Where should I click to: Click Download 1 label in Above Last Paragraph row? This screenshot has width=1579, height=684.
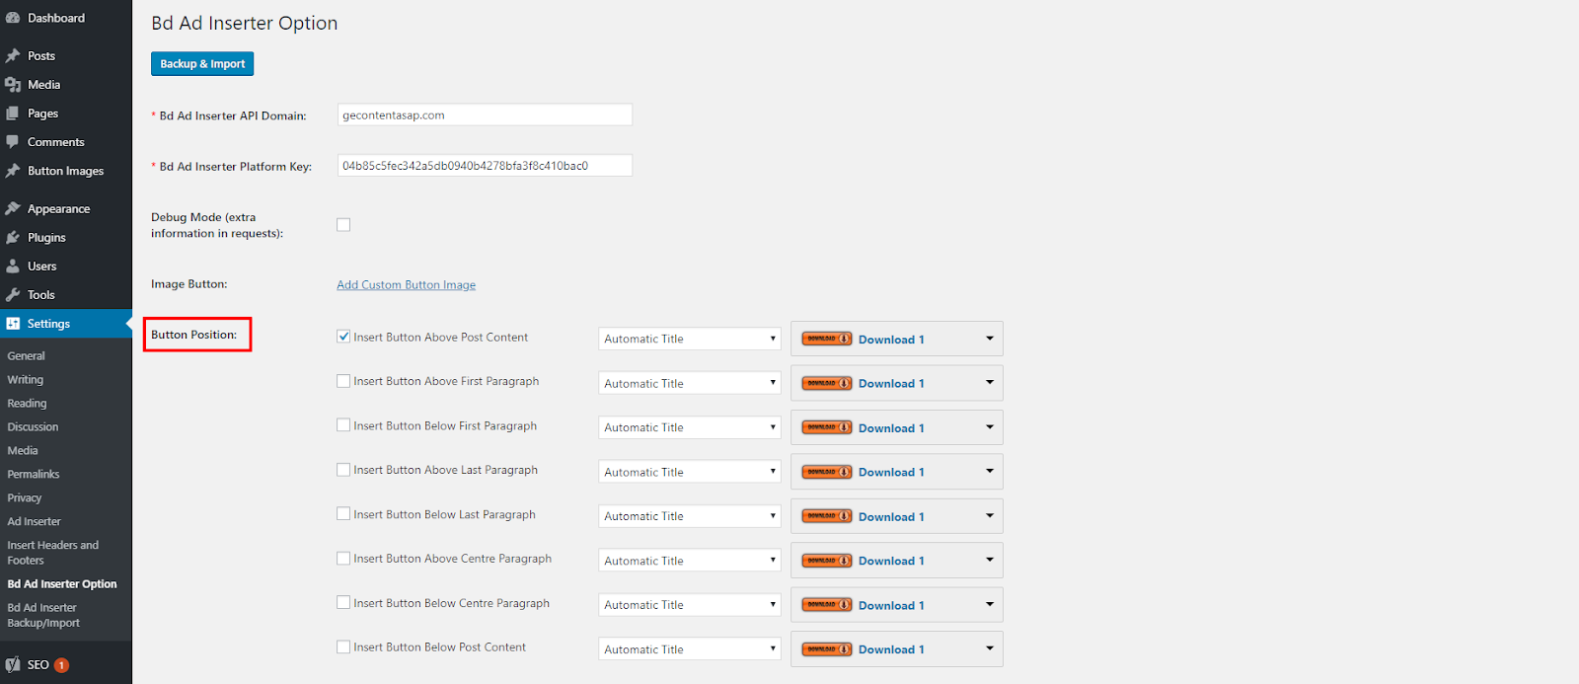tap(891, 473)
